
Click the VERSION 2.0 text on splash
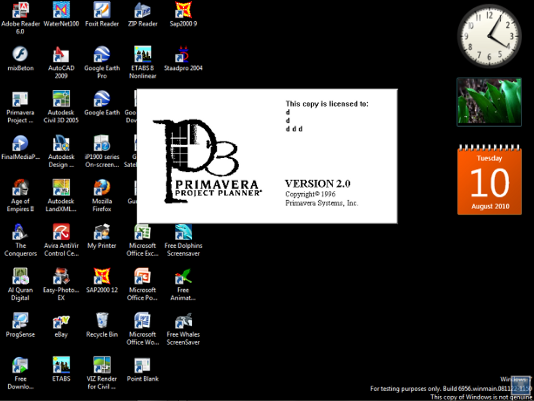tap(318, 184)
